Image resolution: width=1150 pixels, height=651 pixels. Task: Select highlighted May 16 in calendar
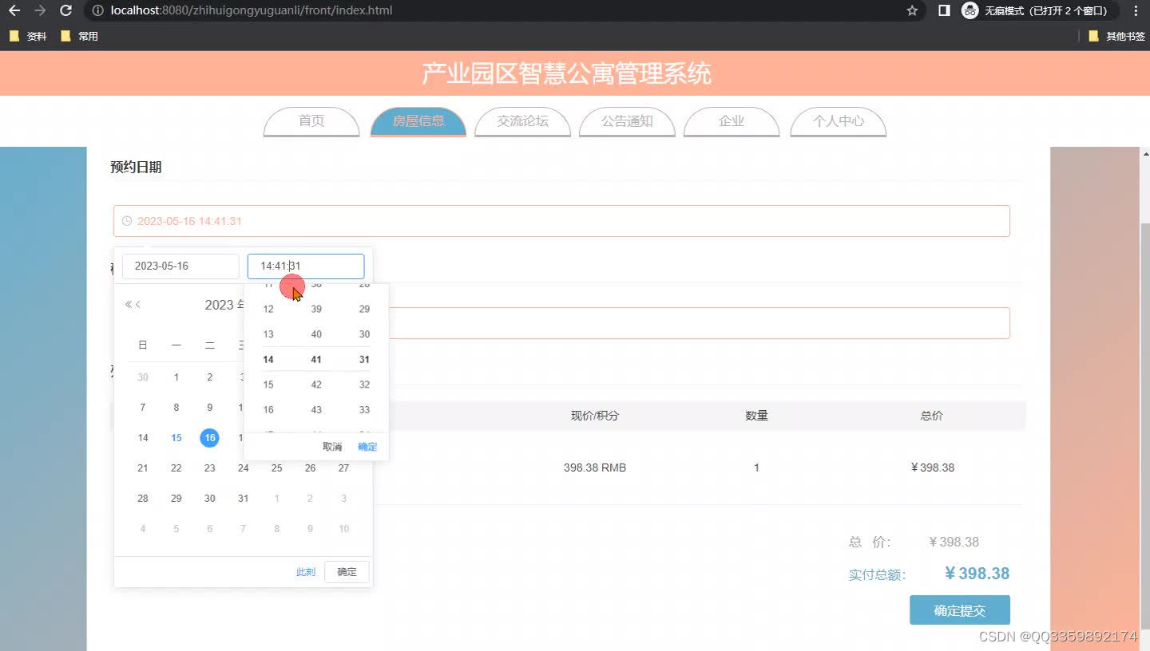tap(209, 438)
